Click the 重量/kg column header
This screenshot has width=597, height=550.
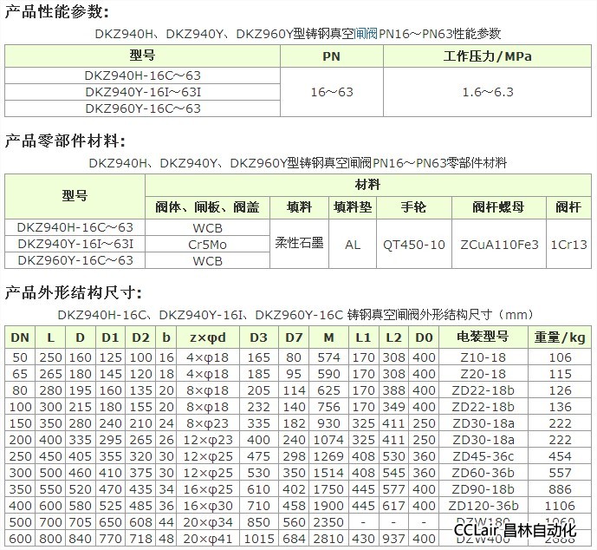561,337
